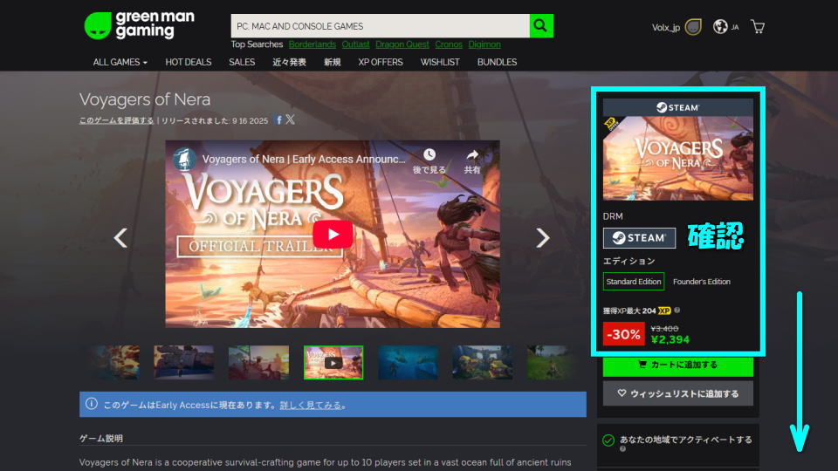The height and width of the screenshot is (471, 838).
Task: Click the Cronos top search link
Action: [x=449, y=44]
